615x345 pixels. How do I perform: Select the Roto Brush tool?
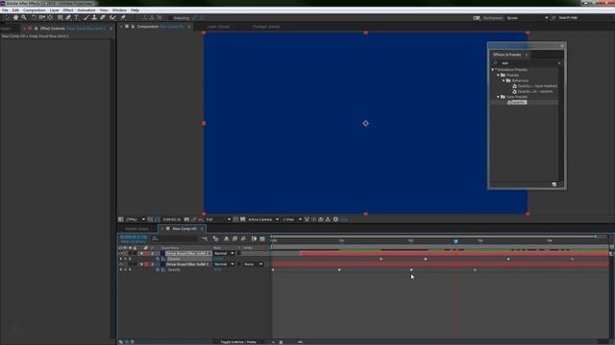(x=113, y=17)
